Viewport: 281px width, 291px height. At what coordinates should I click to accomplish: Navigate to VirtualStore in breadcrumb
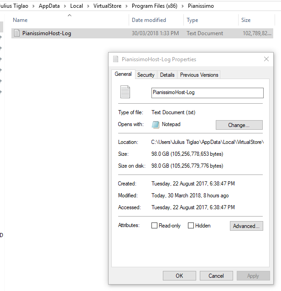click(x=107, y=6)
